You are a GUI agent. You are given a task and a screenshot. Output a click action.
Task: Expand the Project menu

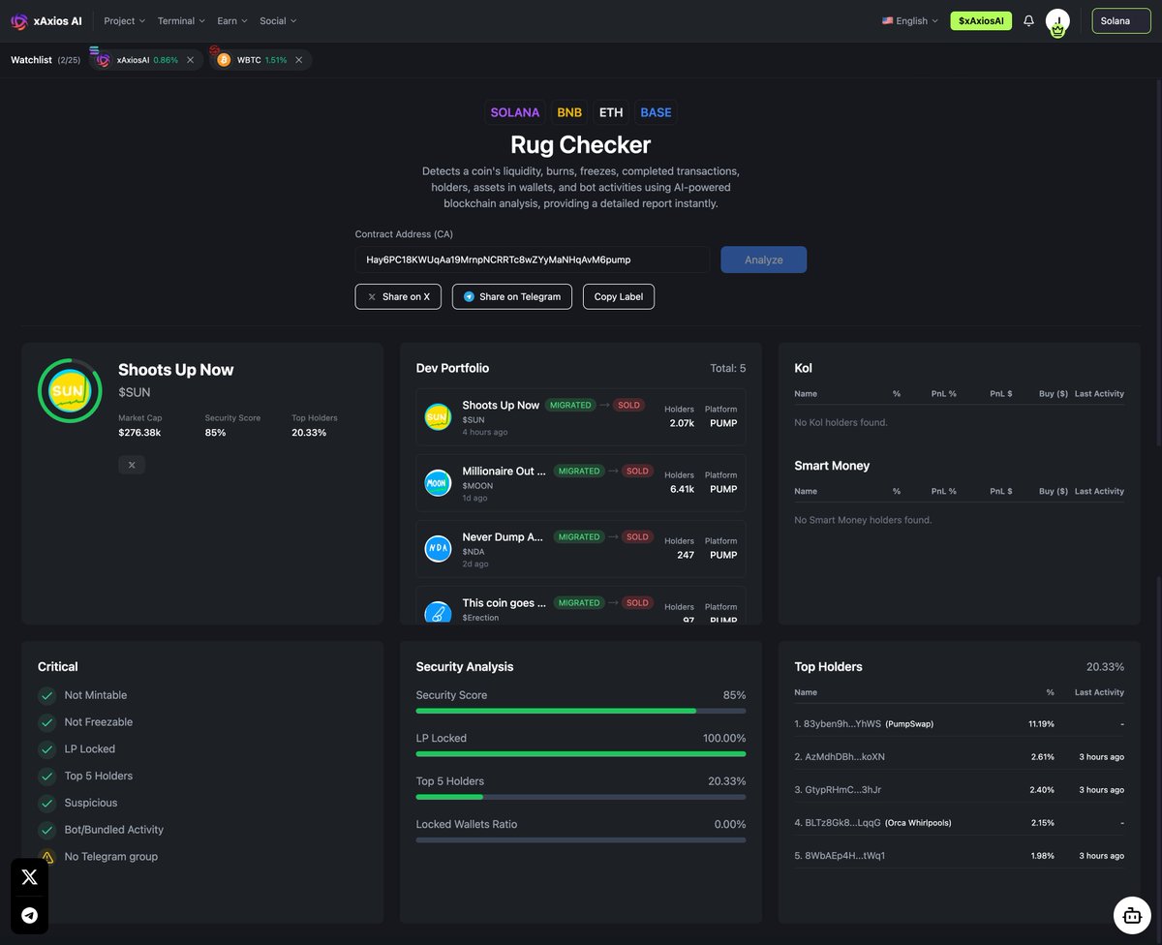[x=124, y=20]
